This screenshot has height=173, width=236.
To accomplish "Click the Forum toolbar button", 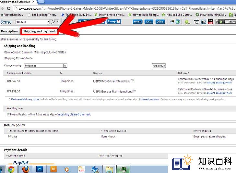I will pyautogui.click(x=137, y=22).
